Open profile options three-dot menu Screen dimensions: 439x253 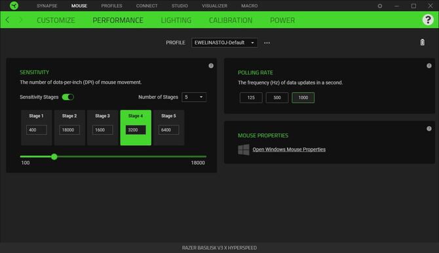pyautogui.click(x=267, y=43)
